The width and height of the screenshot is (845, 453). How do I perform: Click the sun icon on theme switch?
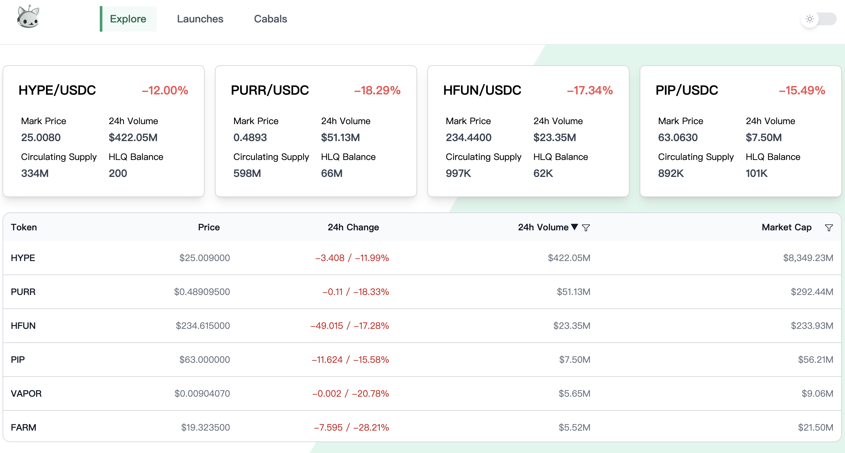pos(809,19)
